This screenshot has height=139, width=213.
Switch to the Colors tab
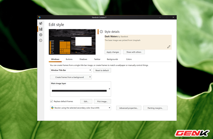coord(129,59)
